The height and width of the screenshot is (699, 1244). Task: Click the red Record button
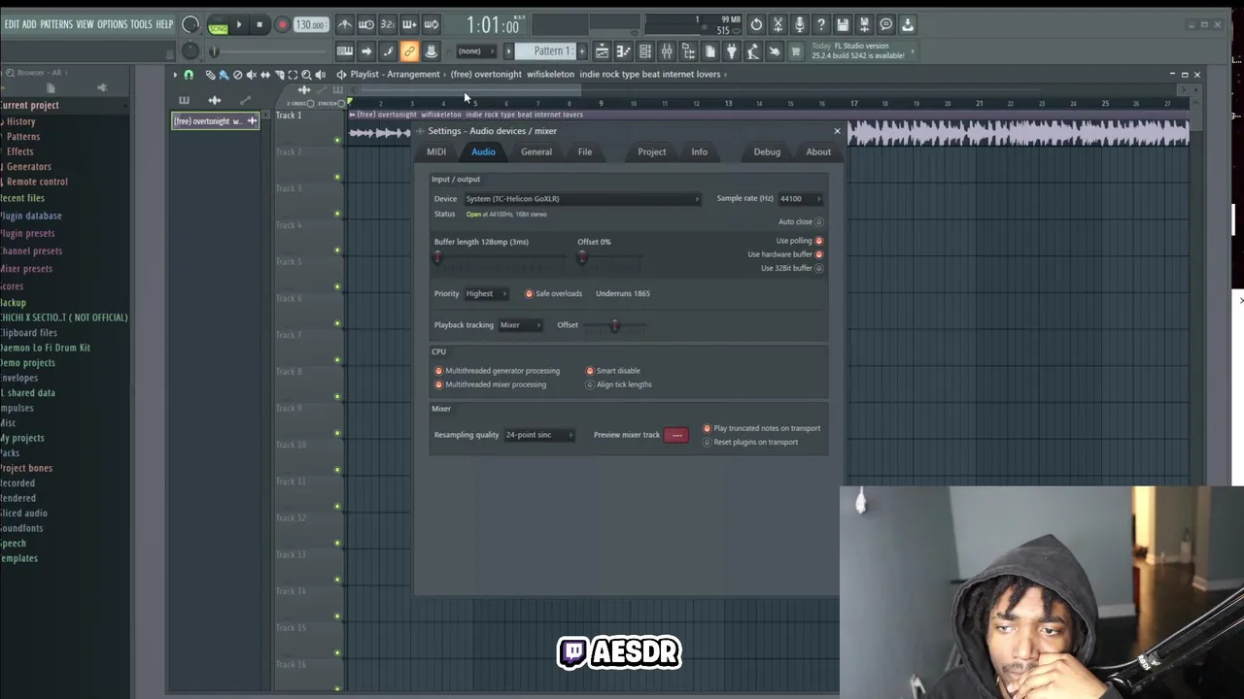[x=282, y=24]
